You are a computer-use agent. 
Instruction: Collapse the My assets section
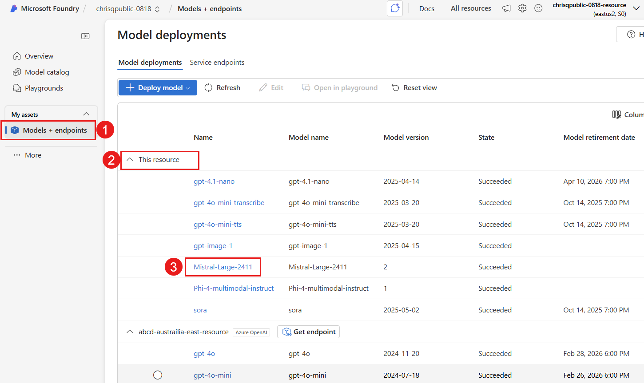pos(86,114)
